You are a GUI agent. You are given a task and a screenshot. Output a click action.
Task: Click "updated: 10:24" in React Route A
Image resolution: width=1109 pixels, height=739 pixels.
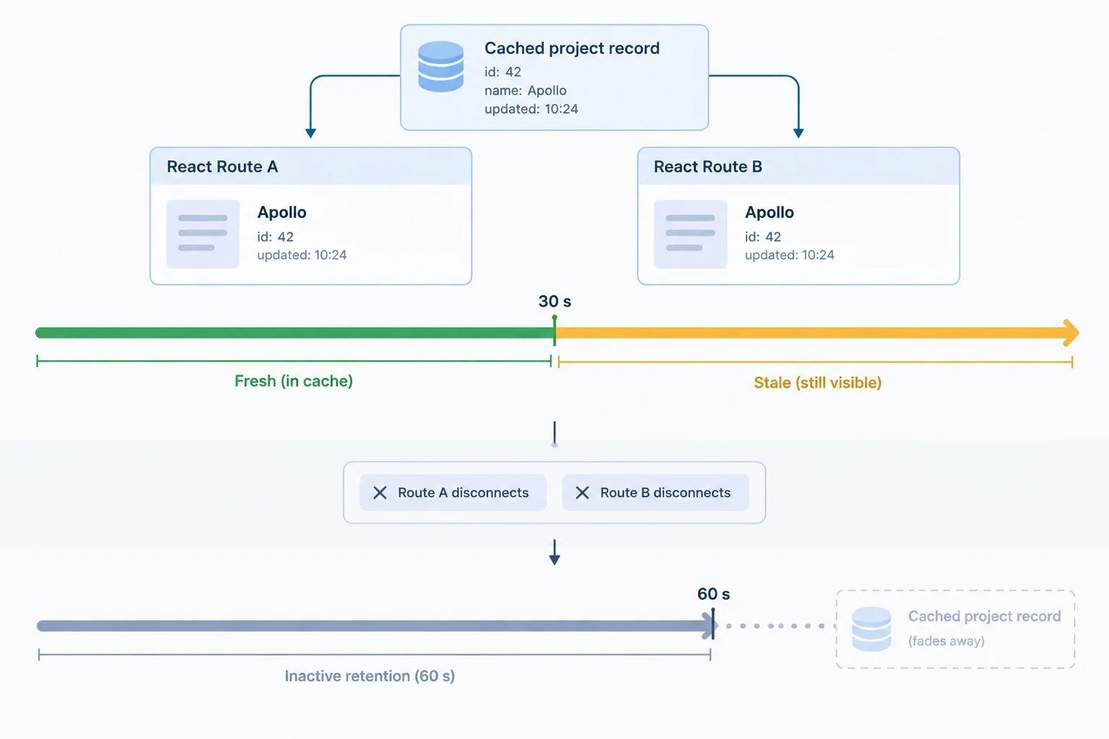(x=302, y=255)
